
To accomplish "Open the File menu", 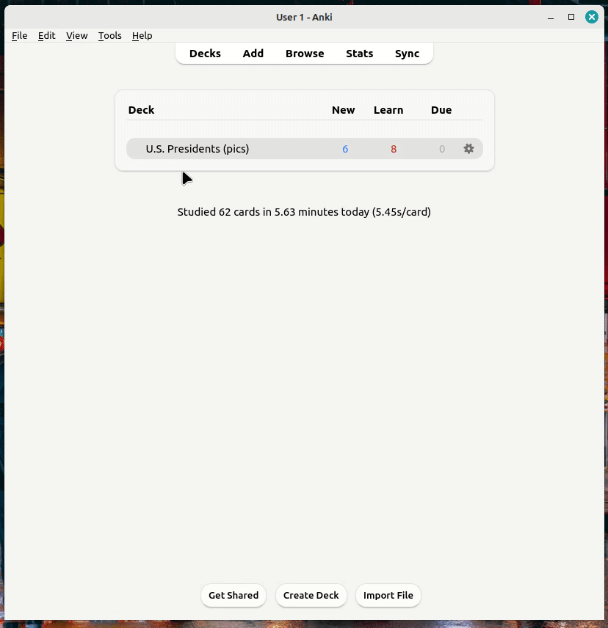I will (20, 35).
